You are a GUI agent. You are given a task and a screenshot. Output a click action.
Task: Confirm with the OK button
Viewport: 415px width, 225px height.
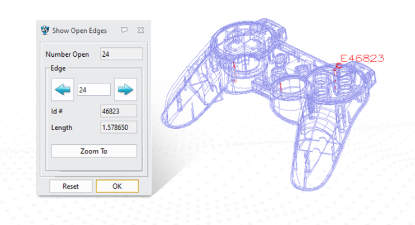click(x=117, y=186)
